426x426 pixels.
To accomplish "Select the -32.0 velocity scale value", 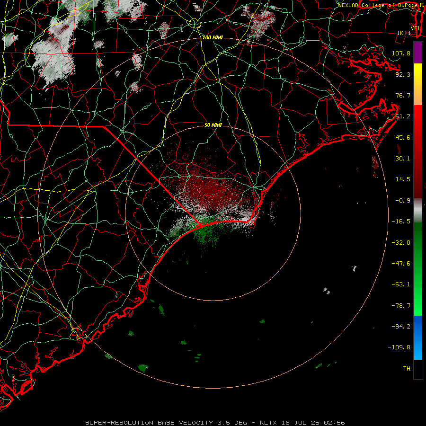I will pyautogui.click(x=401, y=243).
